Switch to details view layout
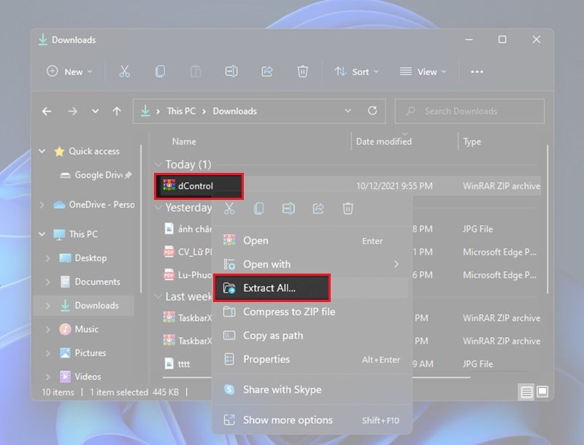 pyautogui.click(x=526, y=392)
